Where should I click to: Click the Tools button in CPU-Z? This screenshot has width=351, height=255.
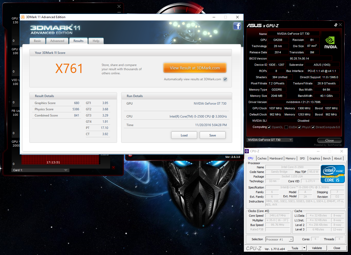[x=295, y=248]
